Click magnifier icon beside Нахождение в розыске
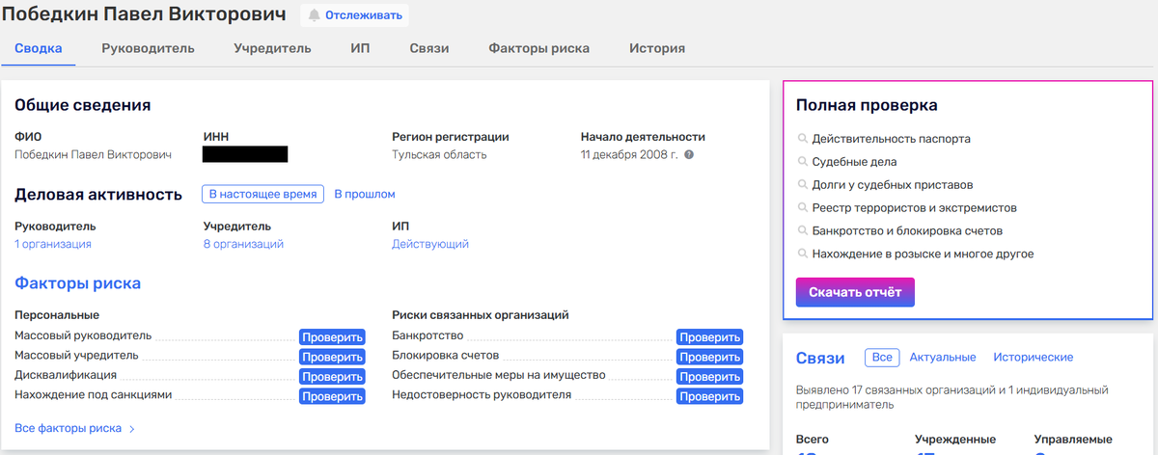This screenshot has height=455, width=1158. click(x=803, y=254)
